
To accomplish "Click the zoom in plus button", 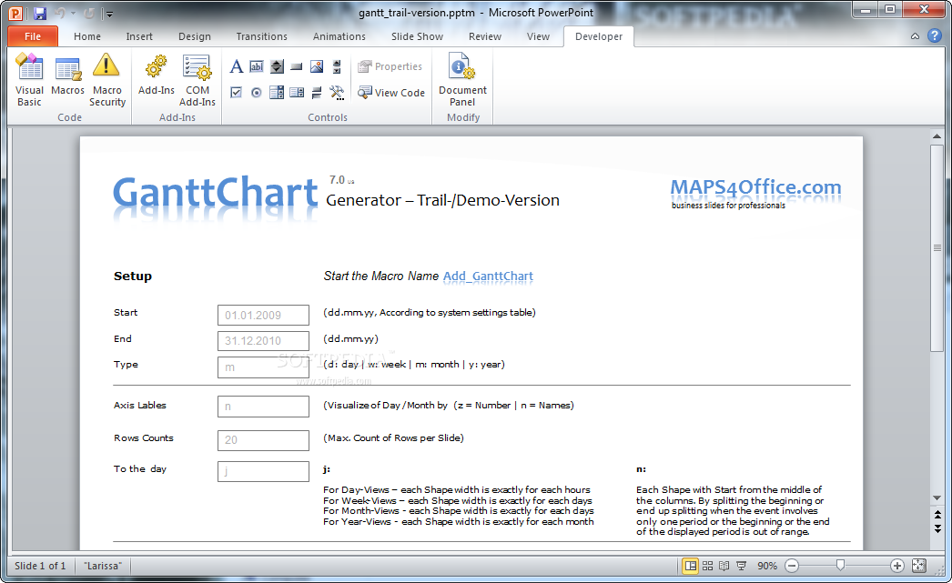I will tap(896, 566).
